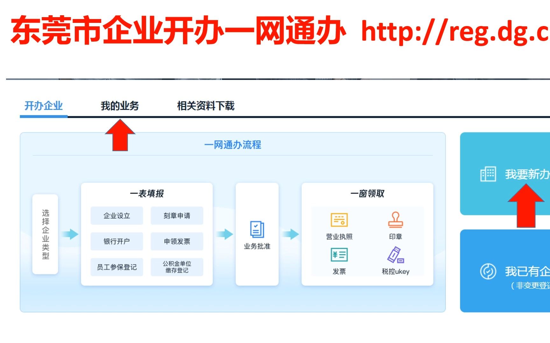Viewport: 550px width, 343px height.
Task: Click the 税控ukey USB icon
Action: pyautogui.click(x=395, y=255)
